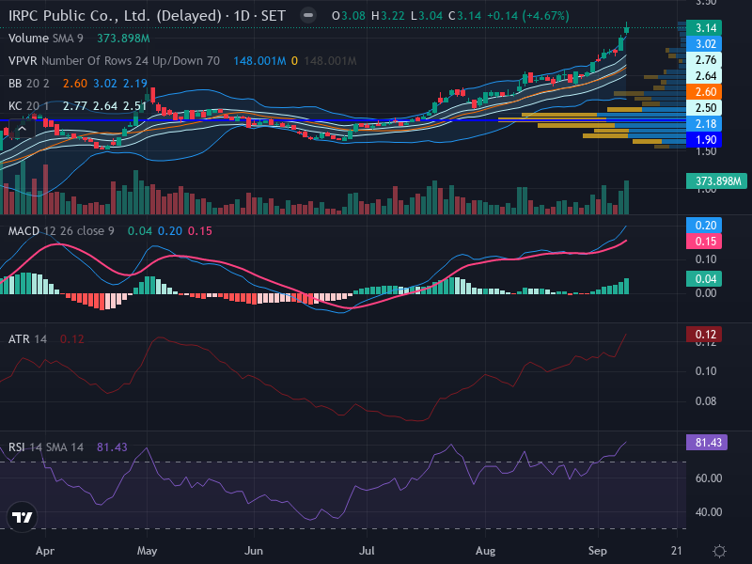Click the pink 0.15 MACD signal label
This screenshot has width=752, height=564.
tap(704, 242)
